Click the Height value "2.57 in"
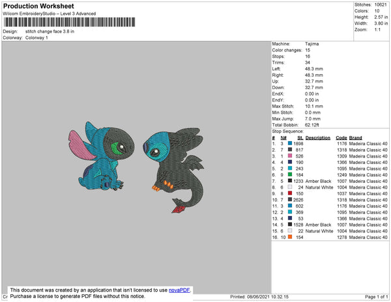This screenshot has height=302, width=391. pos(381,17)
